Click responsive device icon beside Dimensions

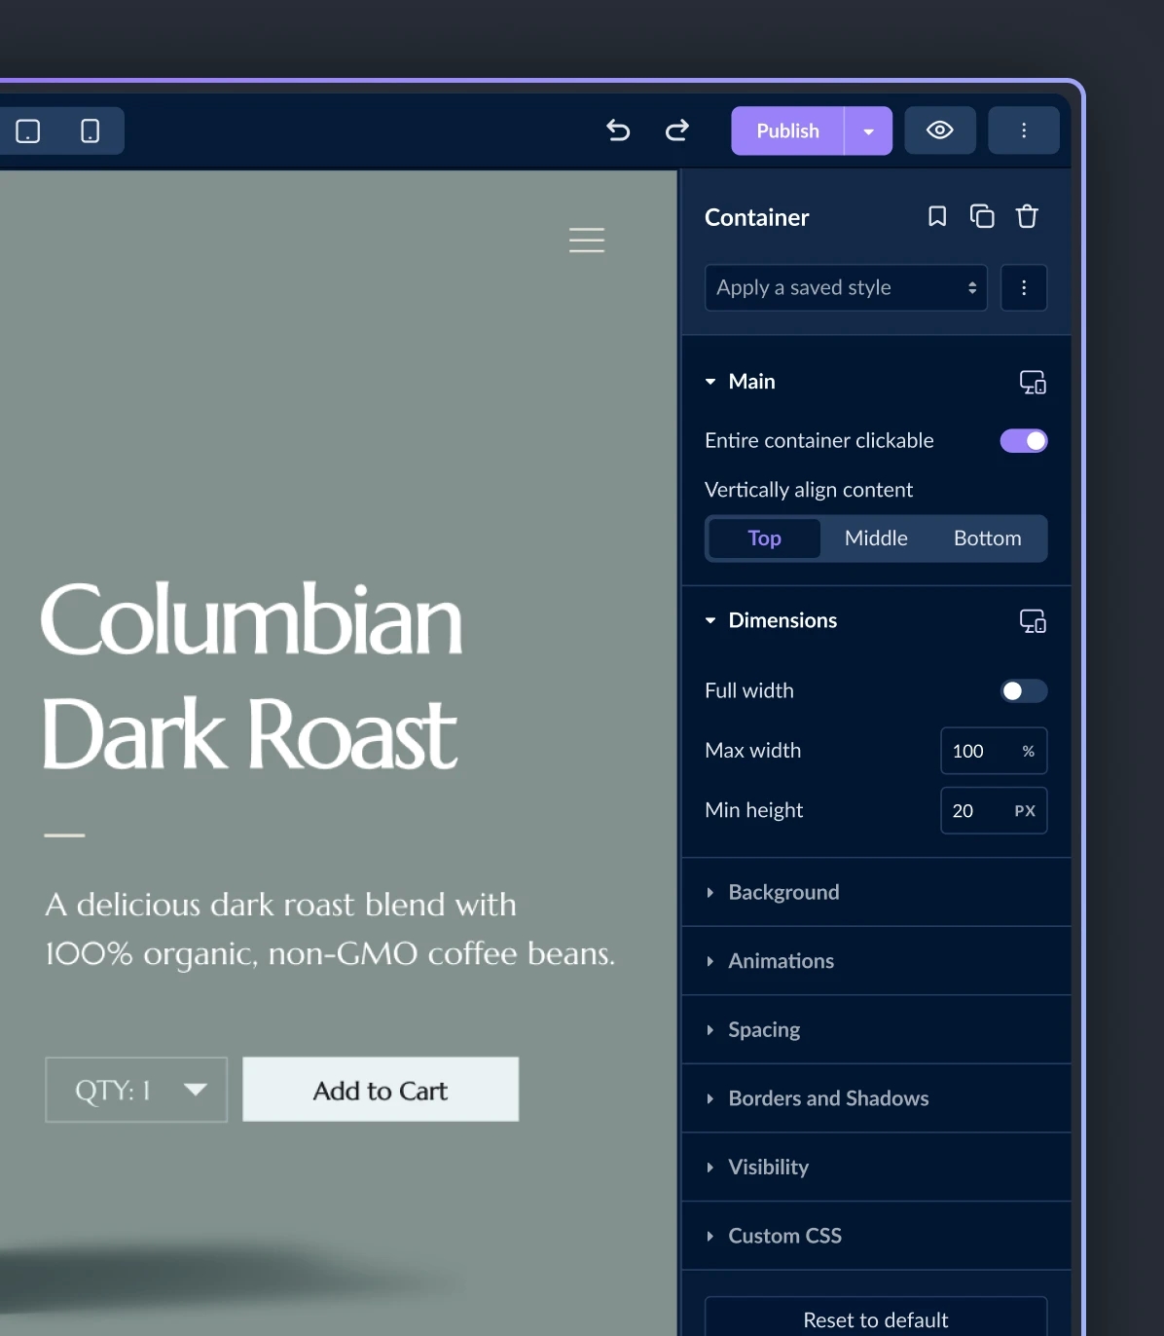[1032, 621]
